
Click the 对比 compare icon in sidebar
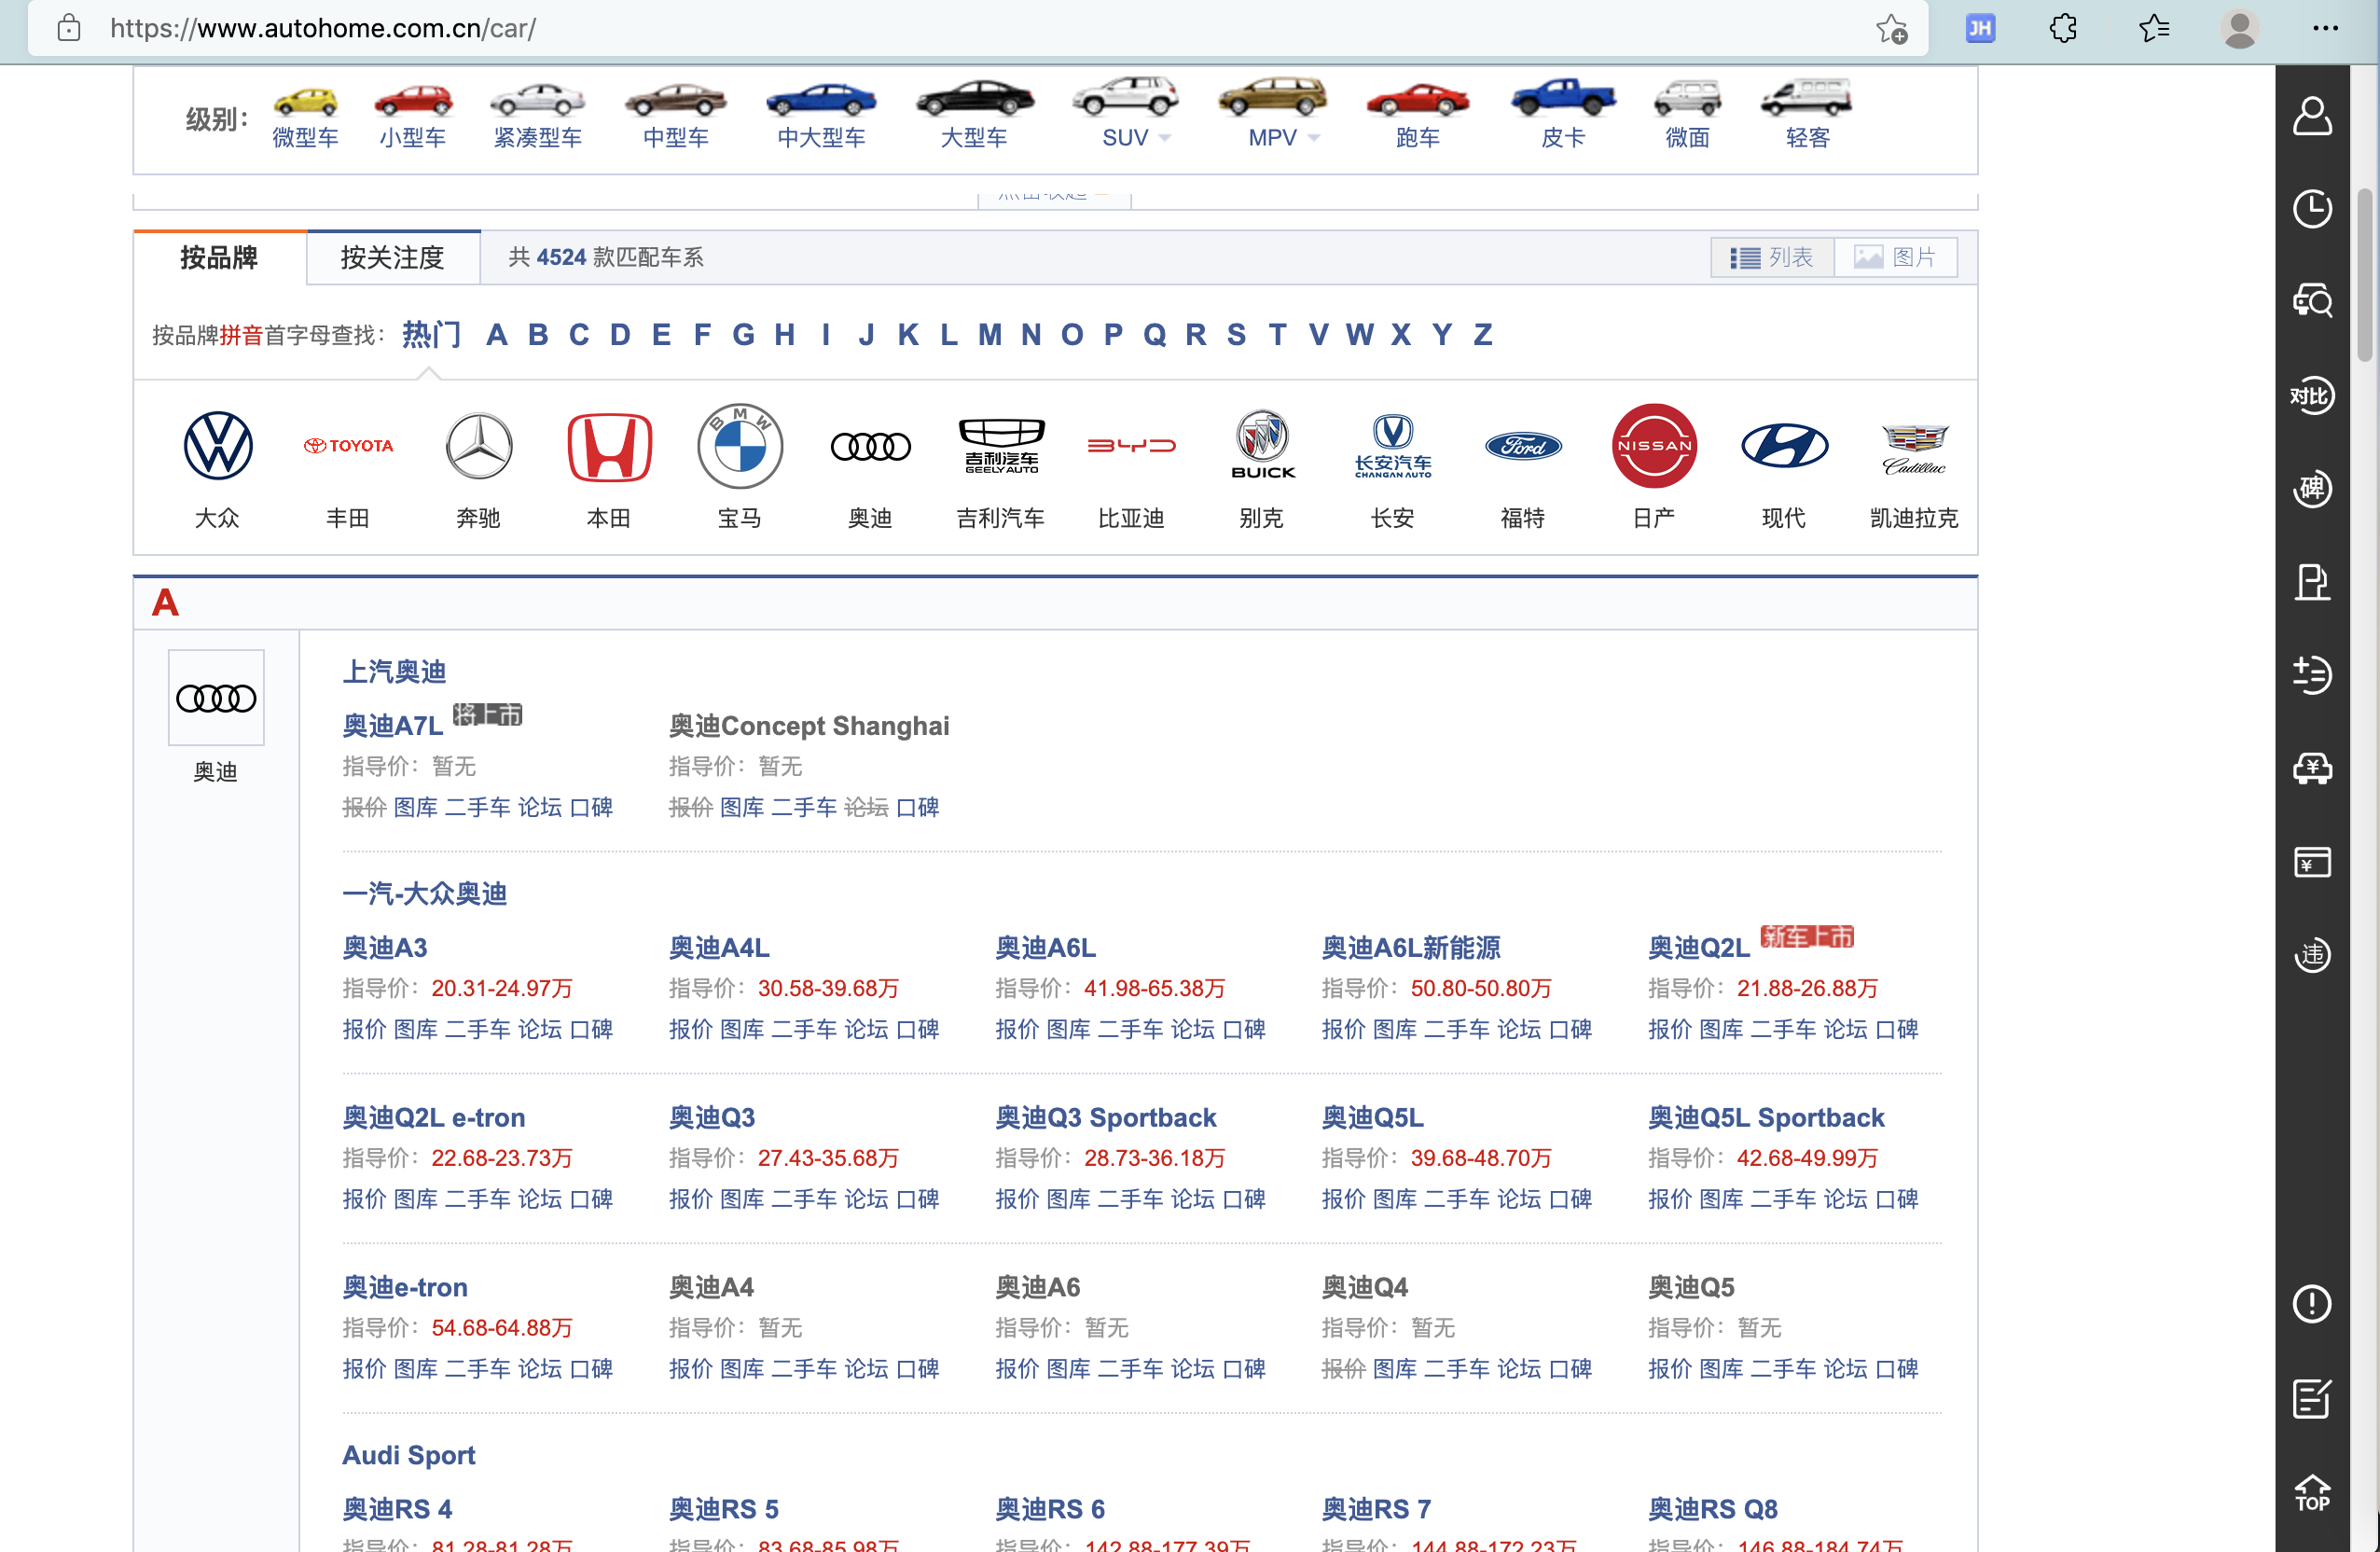click(2312, 395)
